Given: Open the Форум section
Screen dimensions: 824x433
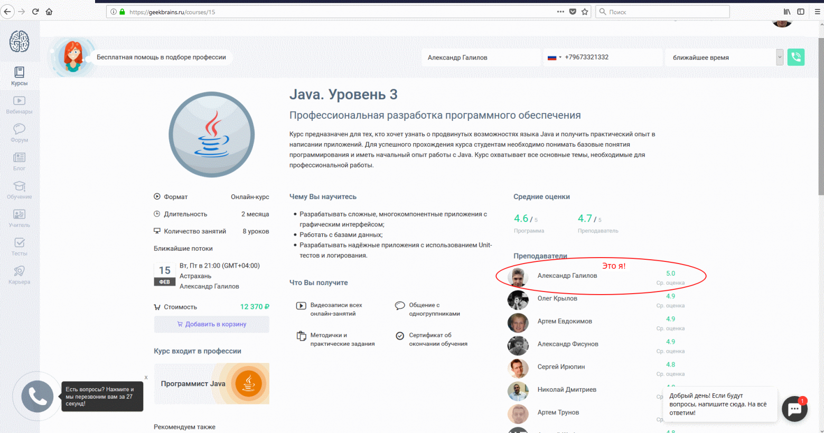Looking at the screenshot, I should [x=19, y=133].
